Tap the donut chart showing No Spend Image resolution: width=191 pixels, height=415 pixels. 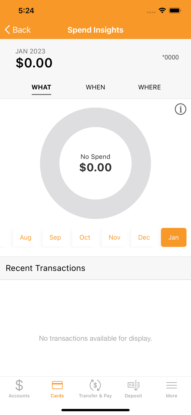click(x=95, y=163)
